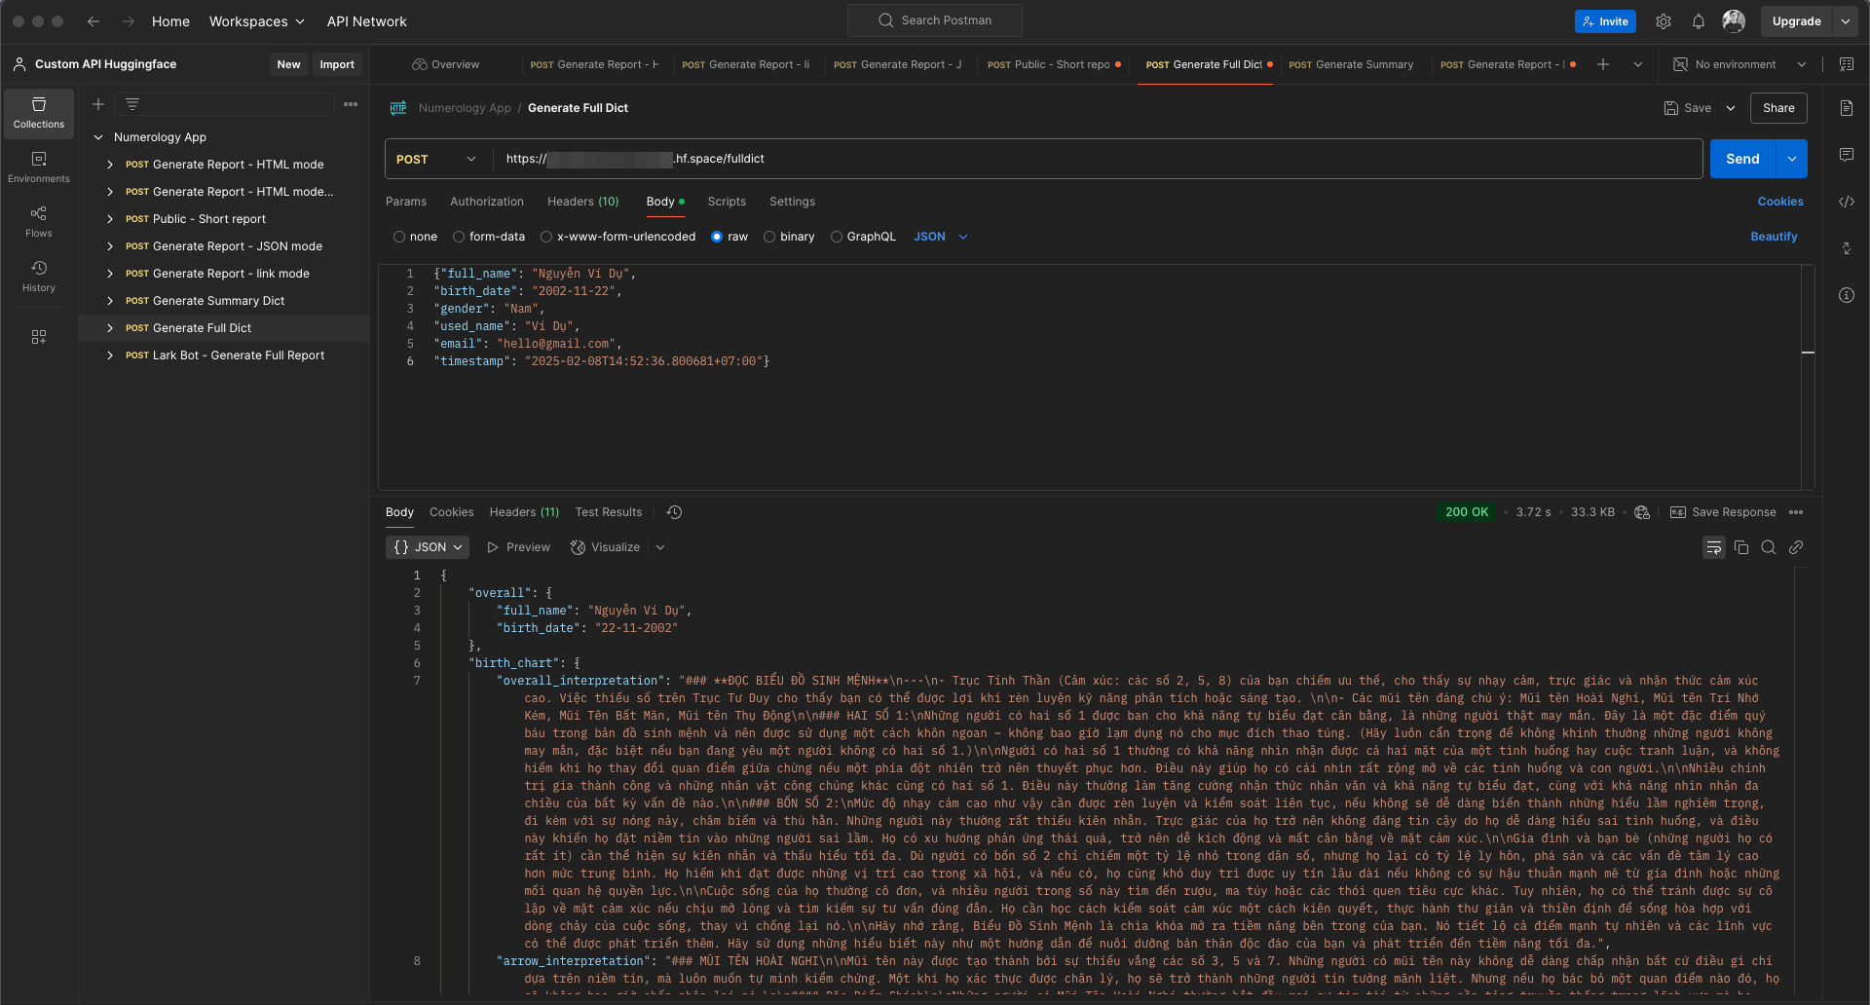1870x1005 pixels.
Task: Choose the GraphQL body type
Action: click(837, 237)
